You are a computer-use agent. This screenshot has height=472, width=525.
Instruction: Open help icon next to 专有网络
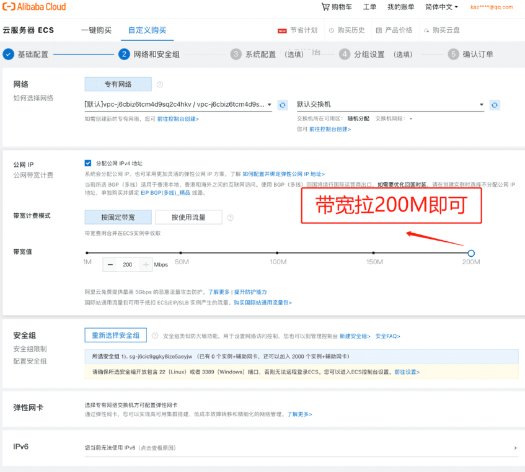click(160, 84)
